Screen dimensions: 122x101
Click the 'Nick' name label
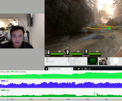pos(49,56)
